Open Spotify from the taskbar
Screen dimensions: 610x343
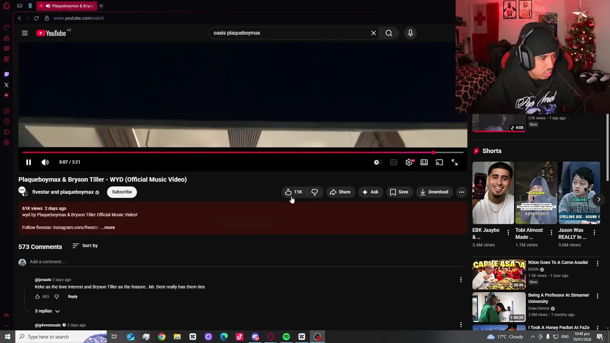[286, 337]
